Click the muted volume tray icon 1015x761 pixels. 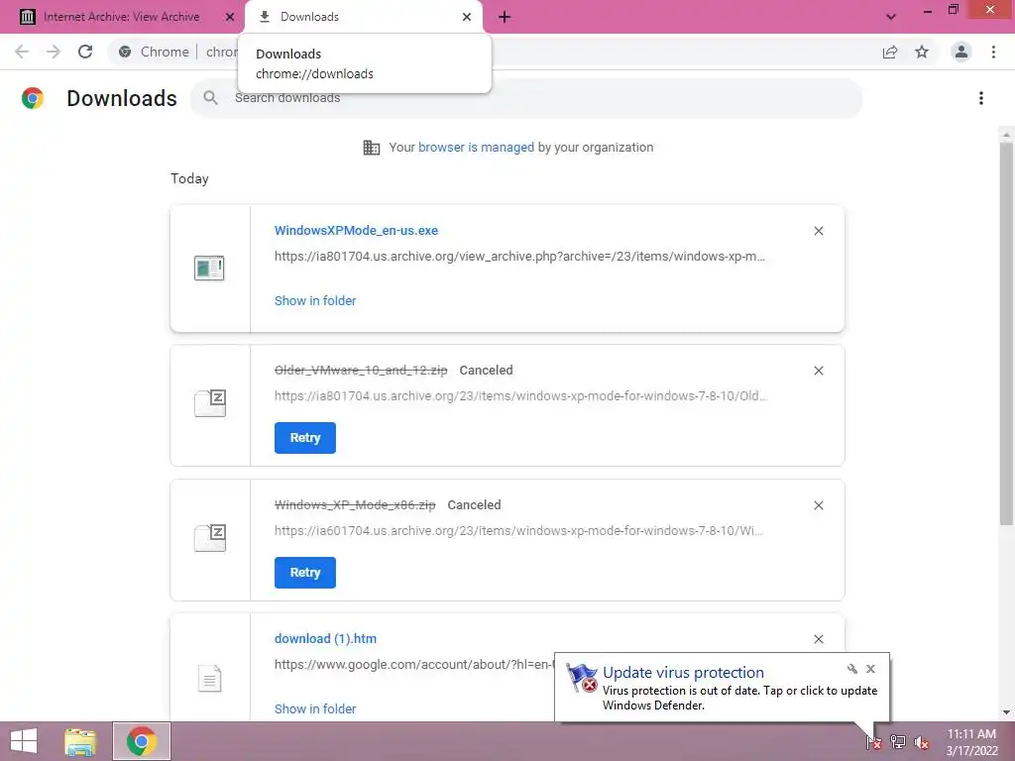click(x=921, y=742)
